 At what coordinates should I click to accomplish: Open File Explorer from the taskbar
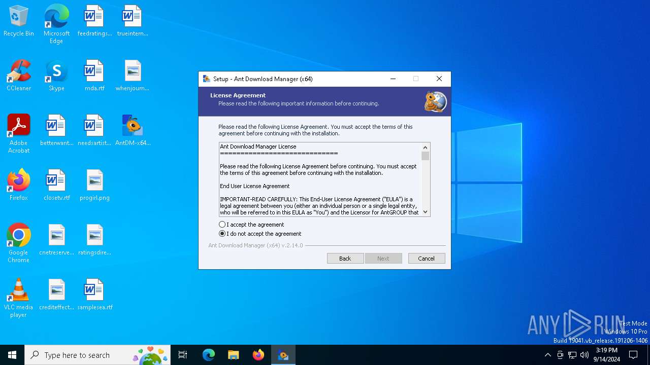234,355
